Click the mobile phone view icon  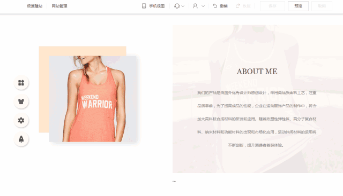point(144,6)
